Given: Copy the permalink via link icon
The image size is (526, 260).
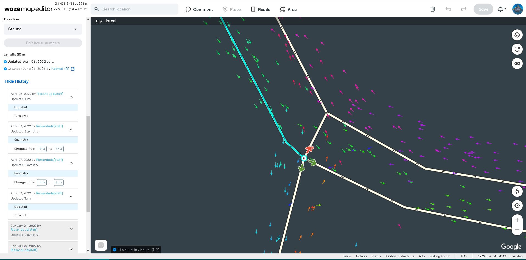Looking at the screenshot, I should 517,63.
